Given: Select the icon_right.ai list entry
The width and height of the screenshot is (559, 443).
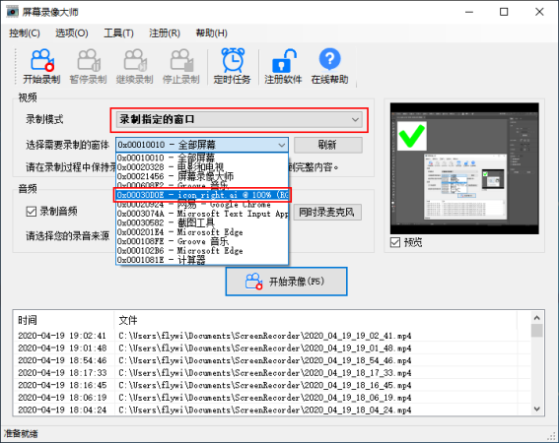Looking at the screenshot, I should coord(202,195).
